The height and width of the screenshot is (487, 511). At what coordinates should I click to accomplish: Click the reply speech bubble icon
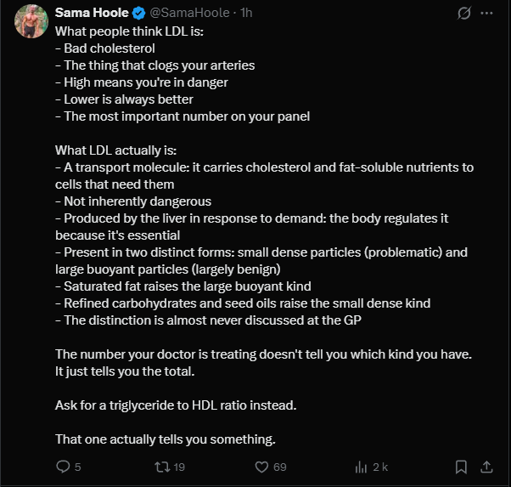coord(62,467)
